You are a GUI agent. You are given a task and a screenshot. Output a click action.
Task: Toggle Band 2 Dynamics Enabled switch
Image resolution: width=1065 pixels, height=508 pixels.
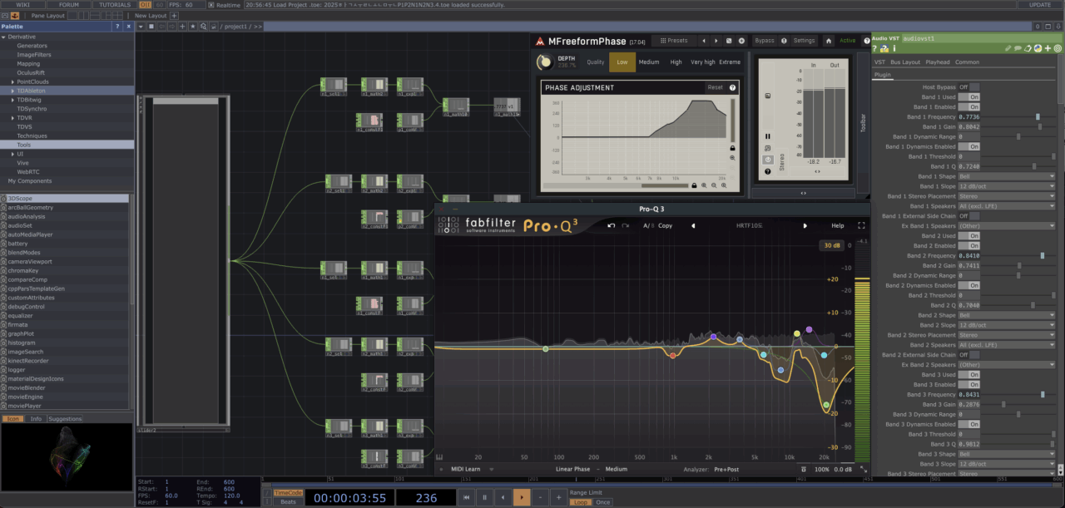pos(968,285)
